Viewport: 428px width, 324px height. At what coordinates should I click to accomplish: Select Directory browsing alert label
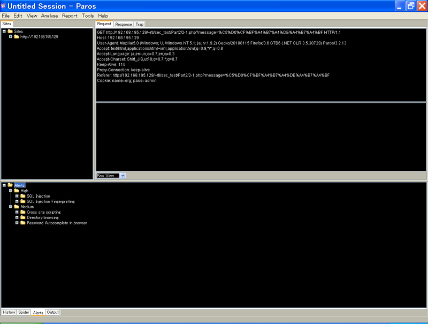[x=43, y=217]
